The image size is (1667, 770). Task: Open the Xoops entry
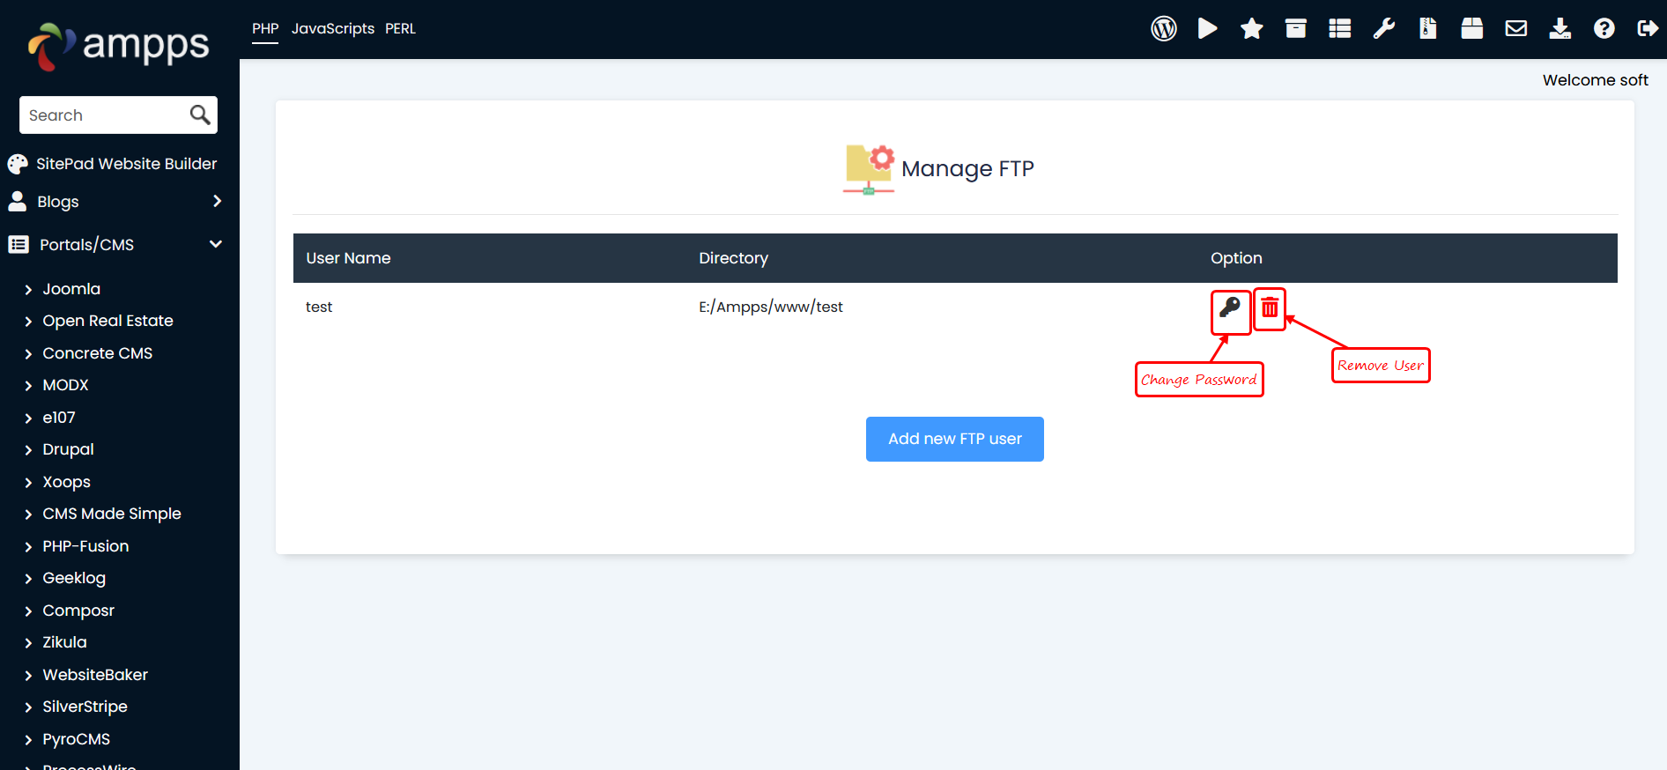click(66, 482)
